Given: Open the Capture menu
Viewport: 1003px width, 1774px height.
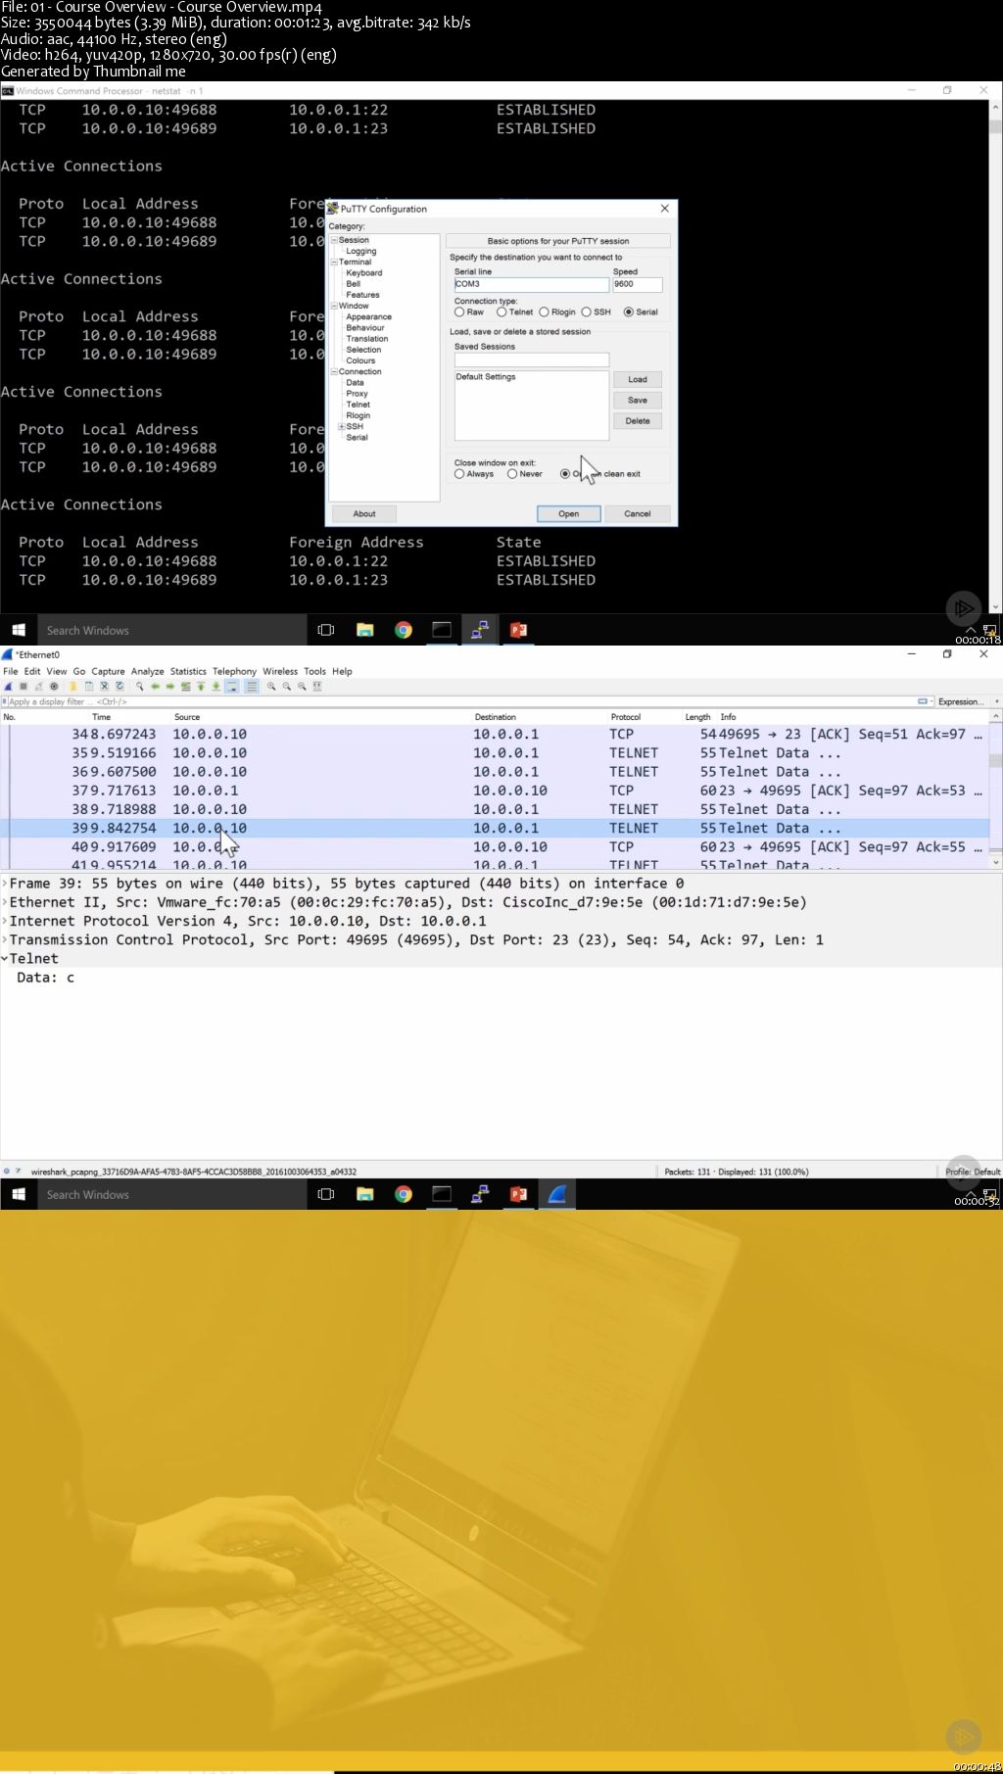Looking at the screenshot, I should coord(108,671).
